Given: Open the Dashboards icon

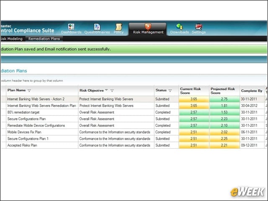Looking at the screenshot, I should point(71,27).
